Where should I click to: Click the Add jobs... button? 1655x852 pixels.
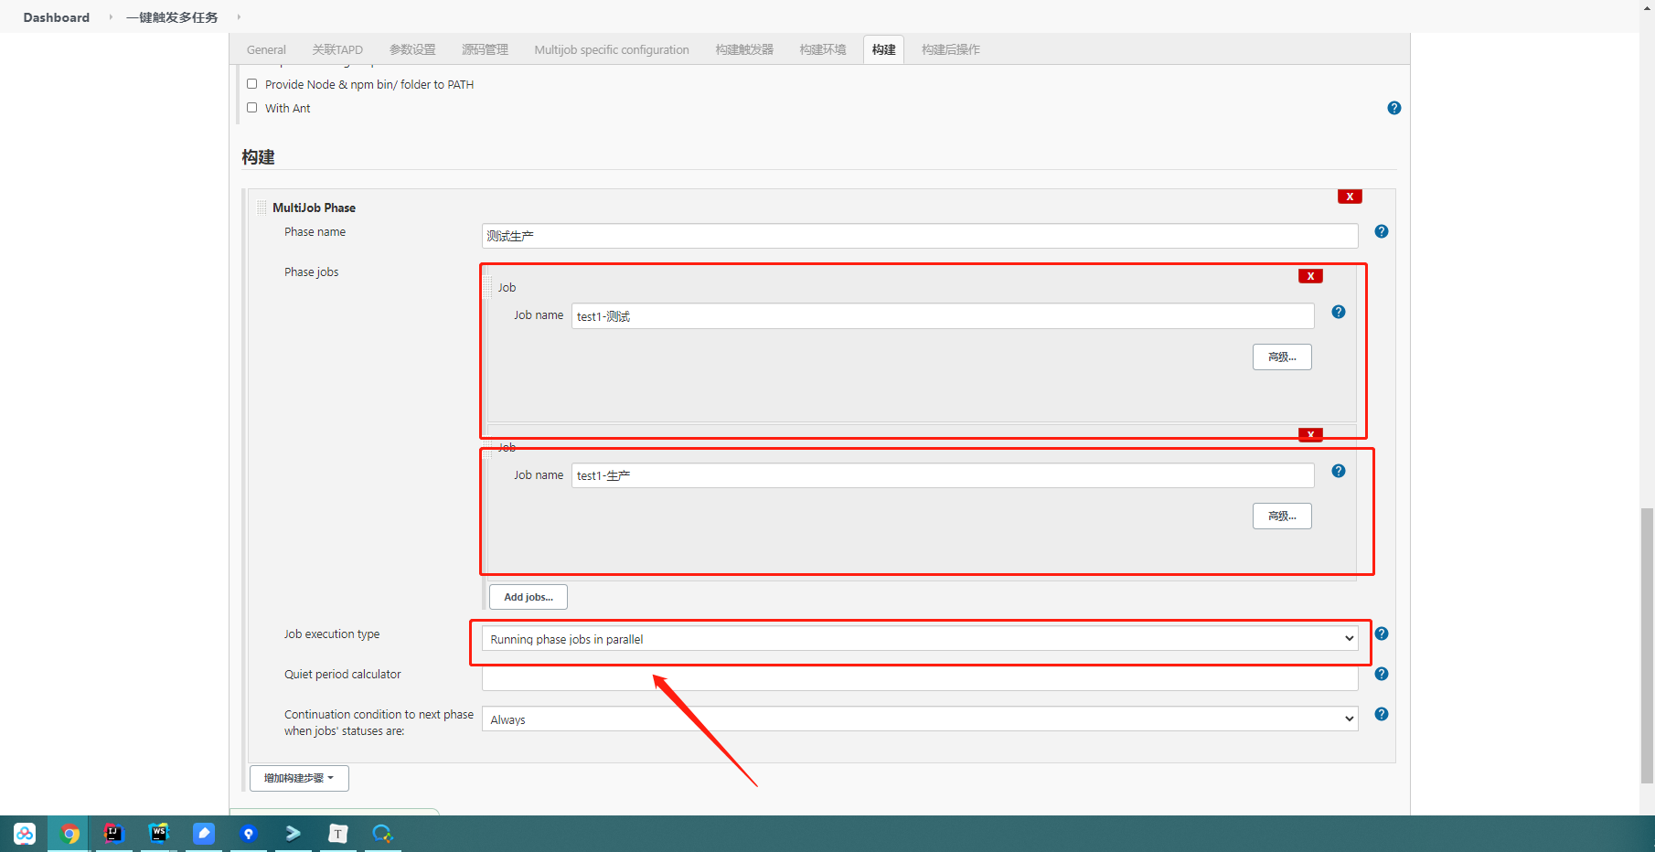tap(529, 597)
